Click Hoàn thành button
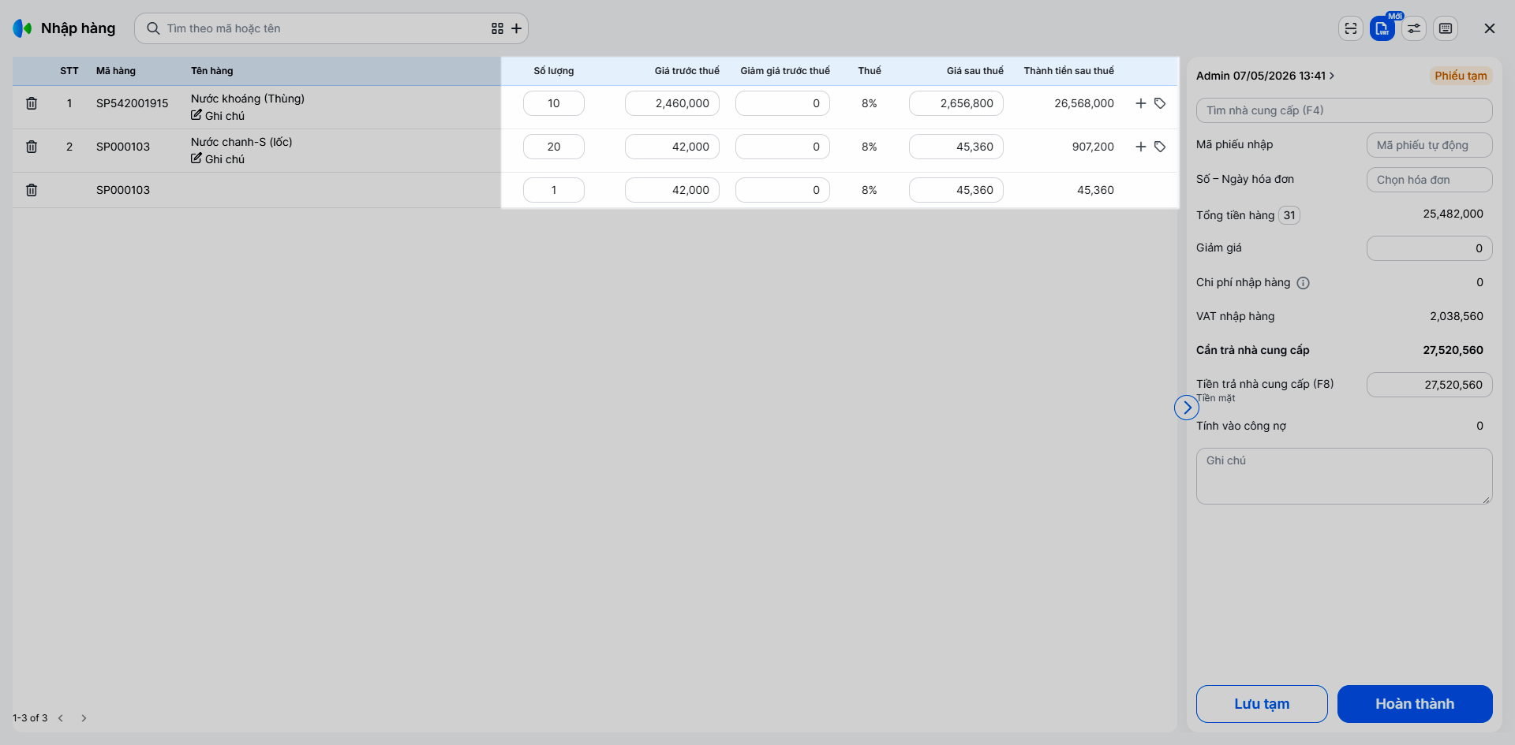1515x745 pixels. [1415, 704]
